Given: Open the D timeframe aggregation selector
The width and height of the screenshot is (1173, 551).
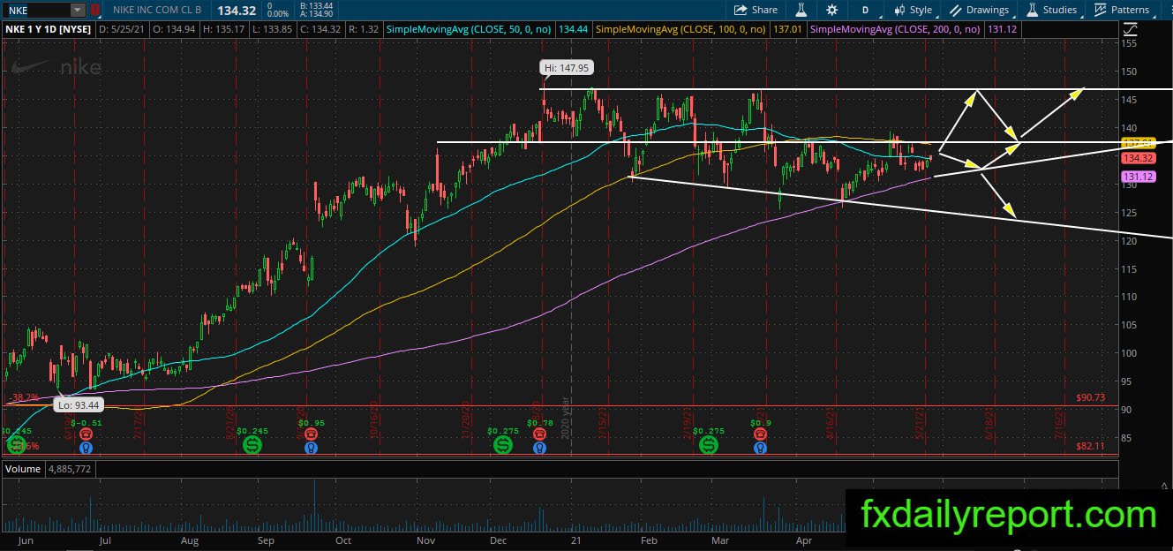Looking at the screenshot, I should (865, 10).
